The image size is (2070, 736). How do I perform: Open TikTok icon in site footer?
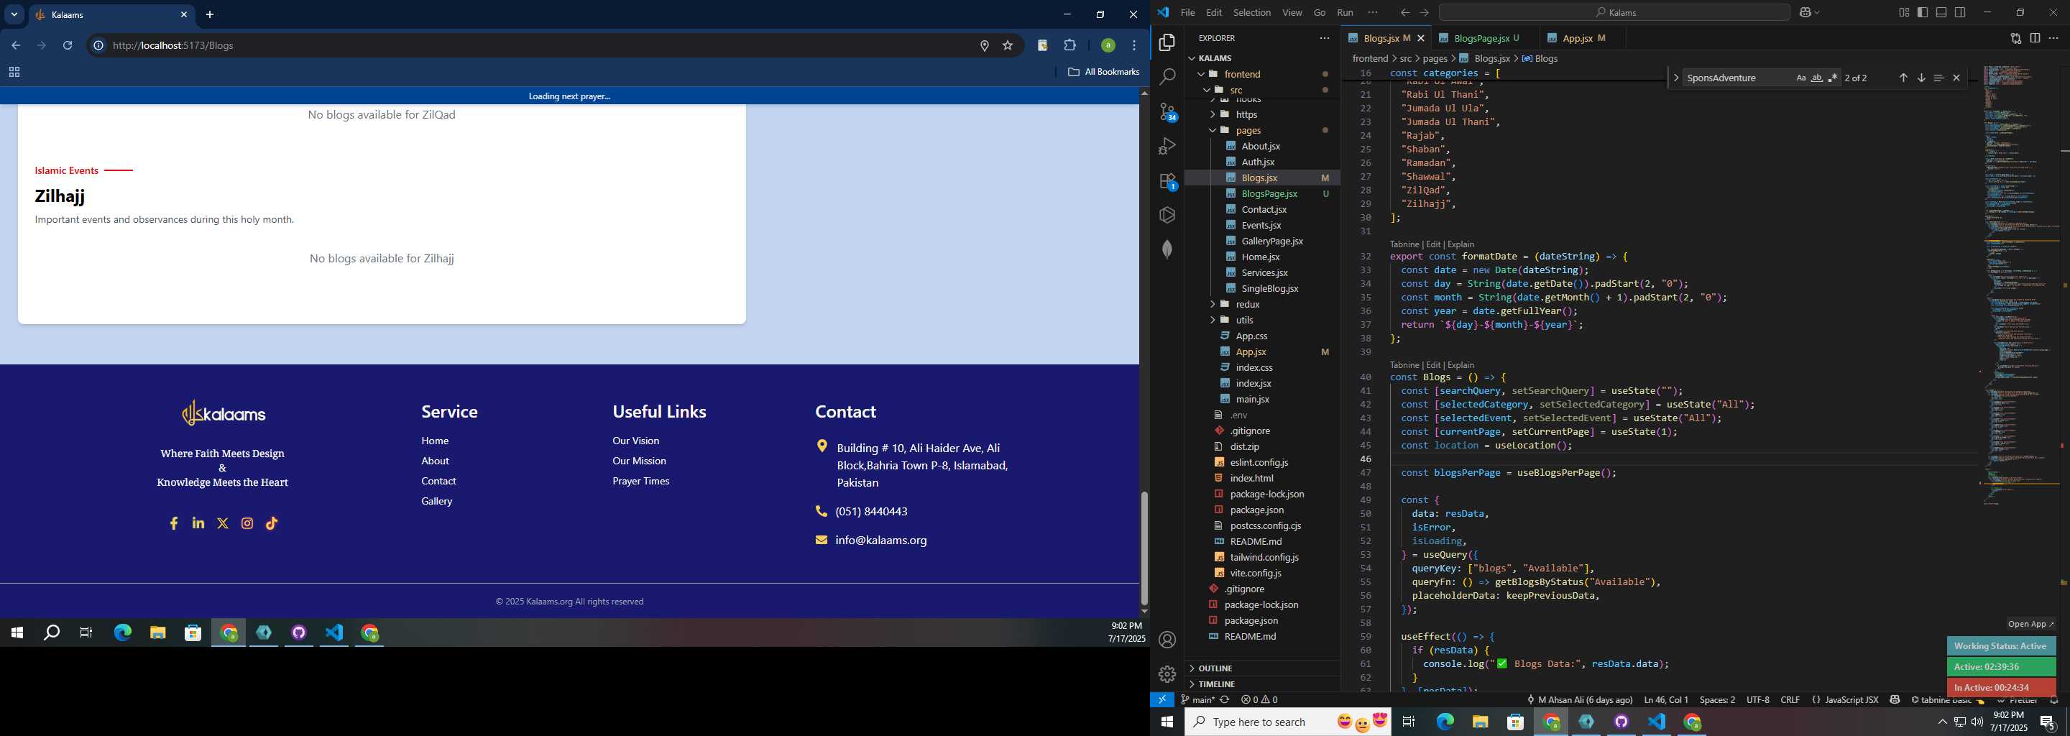[x=272, y=523]
